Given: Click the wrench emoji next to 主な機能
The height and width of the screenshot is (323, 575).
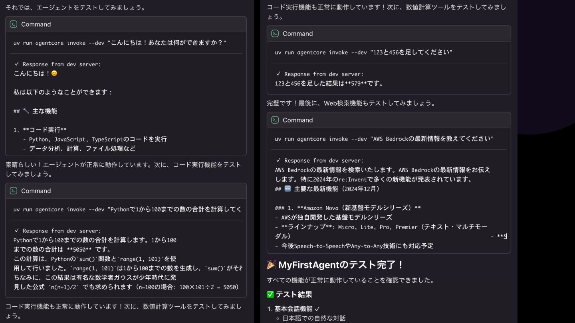Looking at the screenshot, I should coord(26,111).
